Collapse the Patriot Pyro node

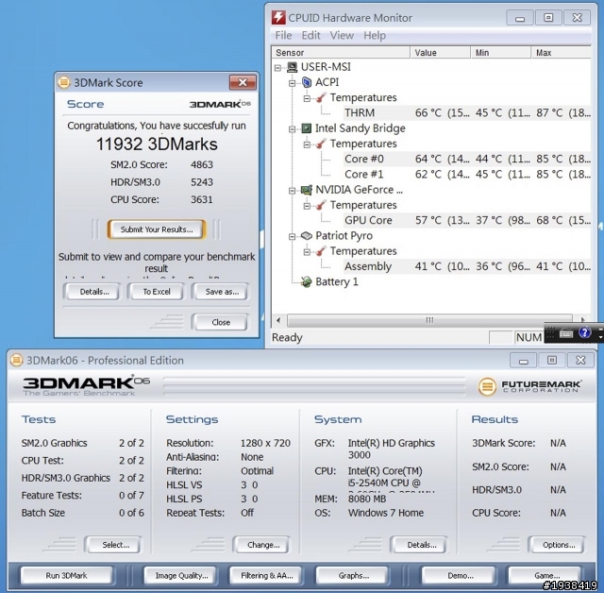[293, 236]
